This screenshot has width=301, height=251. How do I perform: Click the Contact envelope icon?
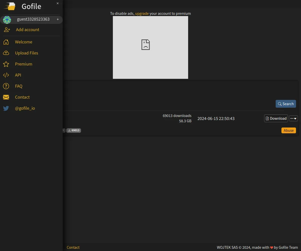(6, 97)
